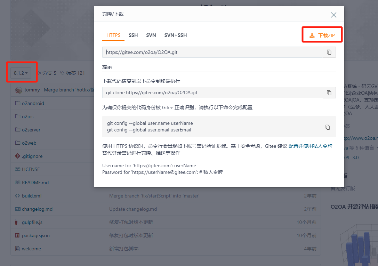Click the book icon beside LICENSE
The image size is (378, 266).
(18, 169)
